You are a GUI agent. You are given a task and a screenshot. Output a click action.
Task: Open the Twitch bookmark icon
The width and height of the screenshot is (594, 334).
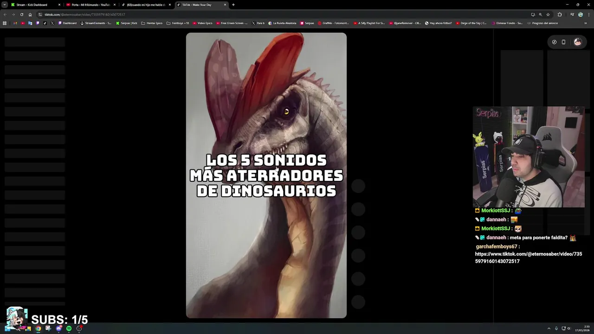[38, 23]
